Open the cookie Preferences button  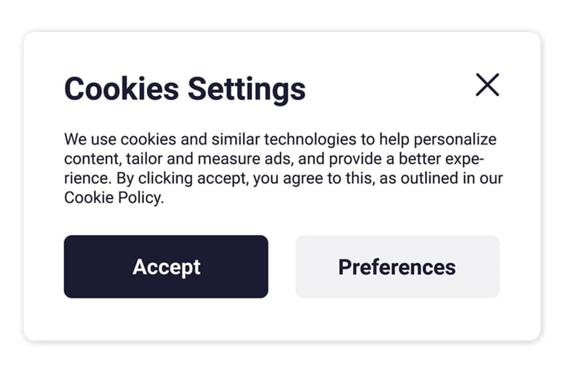point(397,267)
